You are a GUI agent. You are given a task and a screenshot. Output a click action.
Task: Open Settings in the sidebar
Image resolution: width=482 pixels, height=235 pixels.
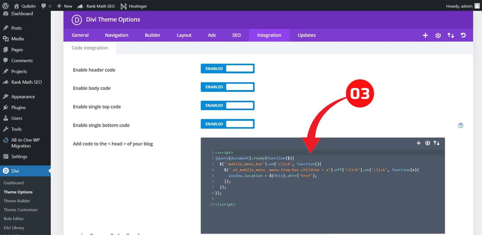coord(19,157)
